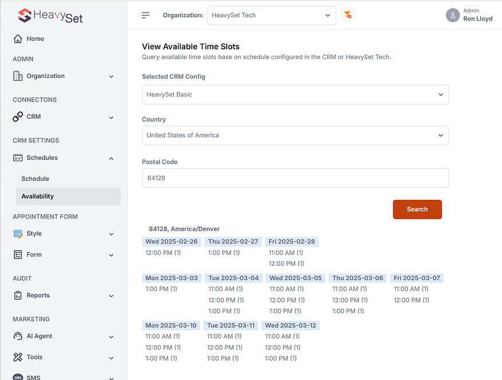Click the Mon 2025-03-10 date header
This screenshot has width=502, height=380.
tap(171, 325)
